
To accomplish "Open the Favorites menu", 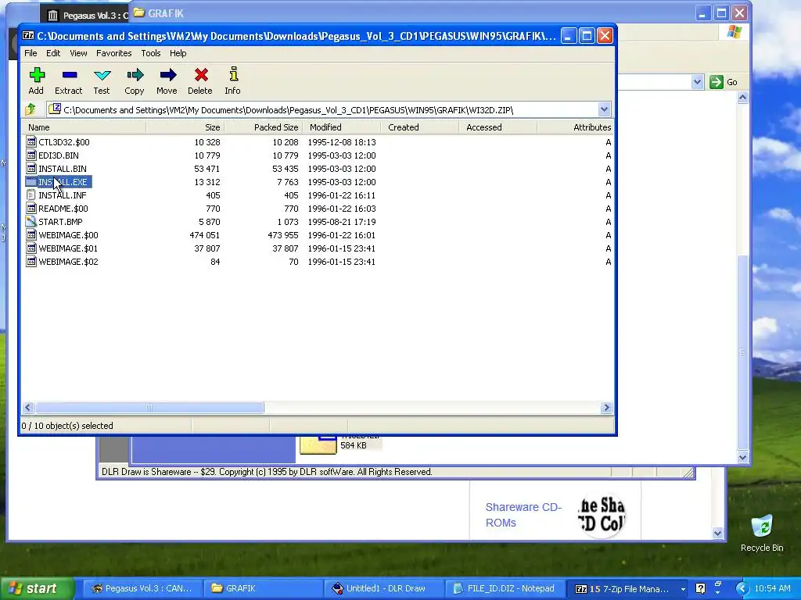I will (114, 53).
